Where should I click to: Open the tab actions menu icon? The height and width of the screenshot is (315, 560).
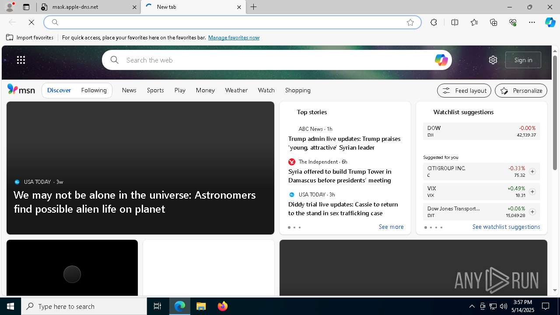[x=26, y=7]
